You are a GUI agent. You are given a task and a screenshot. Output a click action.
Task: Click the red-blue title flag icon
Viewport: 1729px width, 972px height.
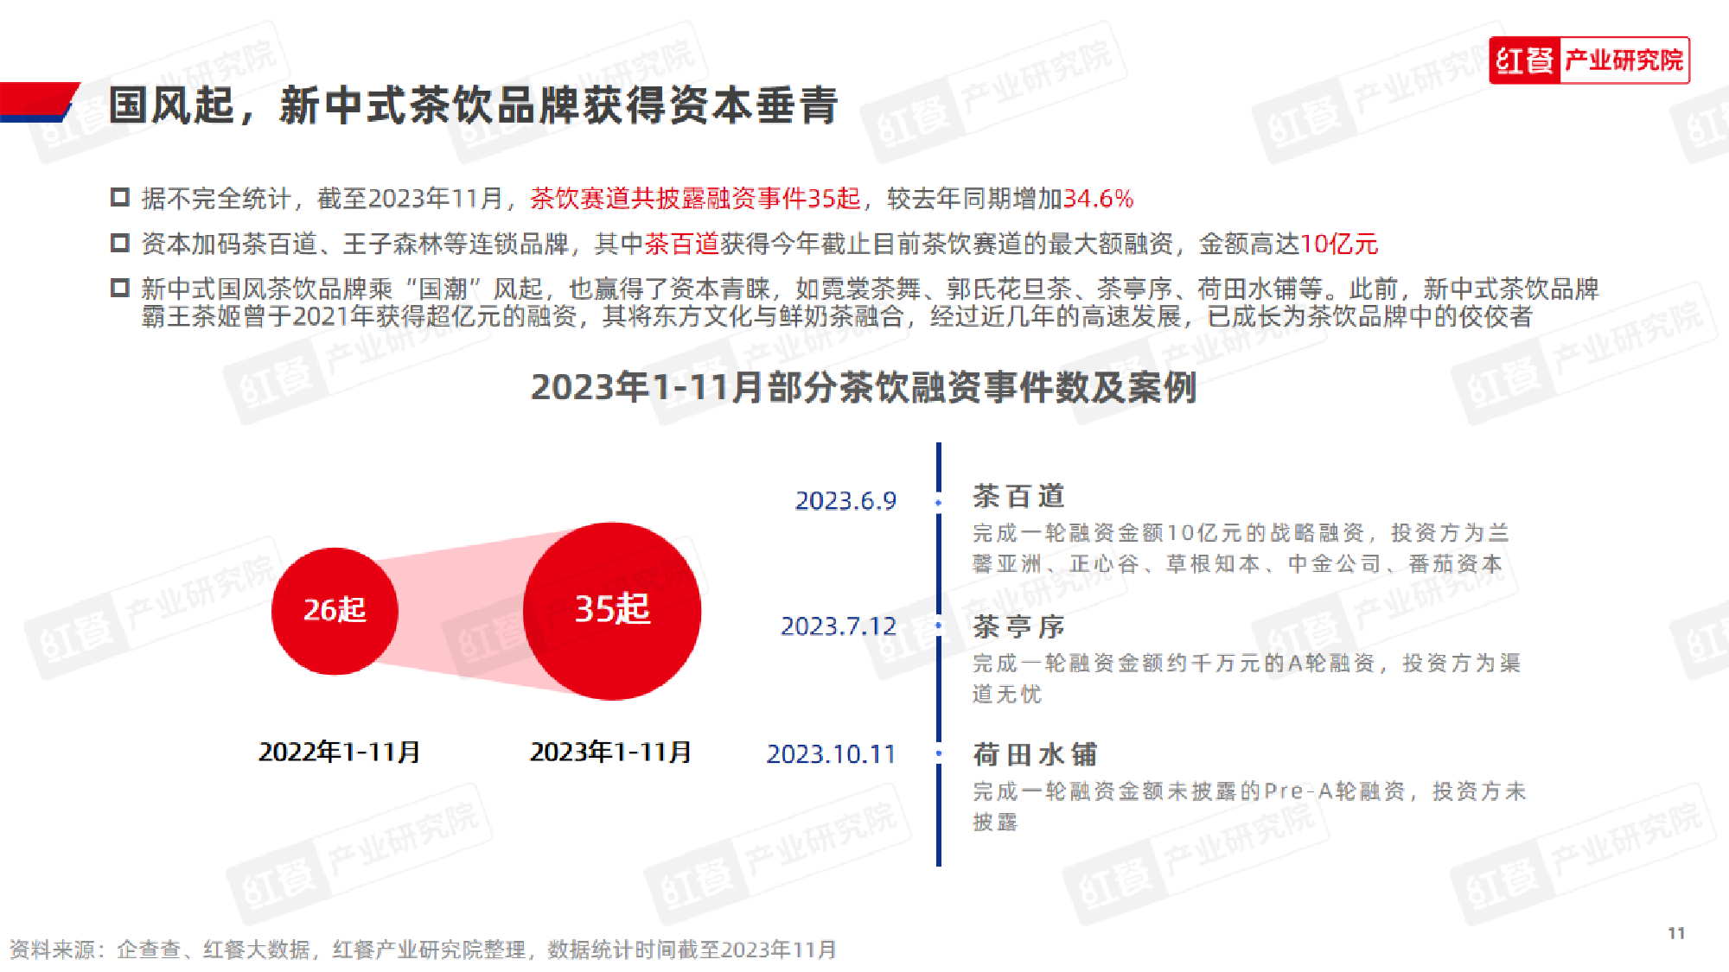(39, 101)
